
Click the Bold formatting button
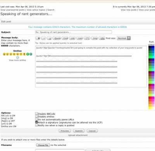38,38
